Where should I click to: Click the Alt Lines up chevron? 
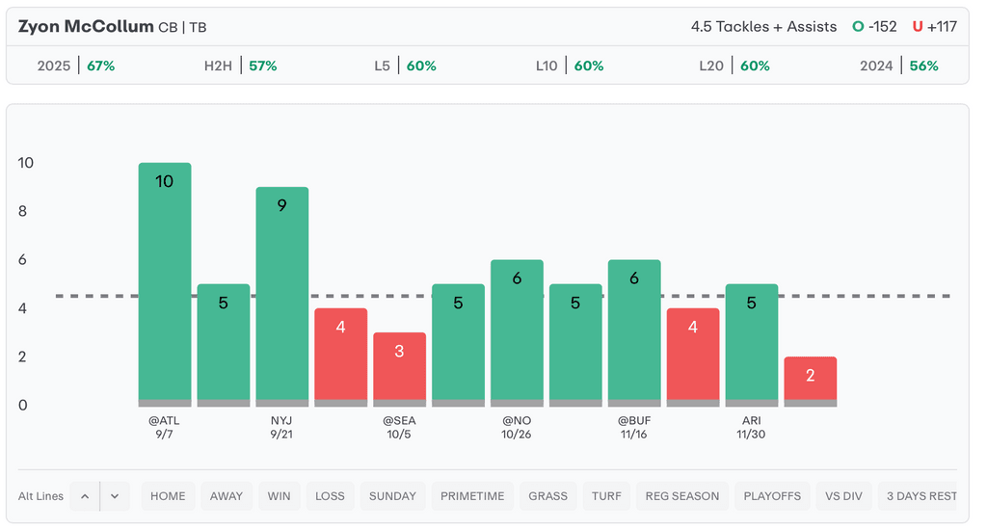[85, 496]
